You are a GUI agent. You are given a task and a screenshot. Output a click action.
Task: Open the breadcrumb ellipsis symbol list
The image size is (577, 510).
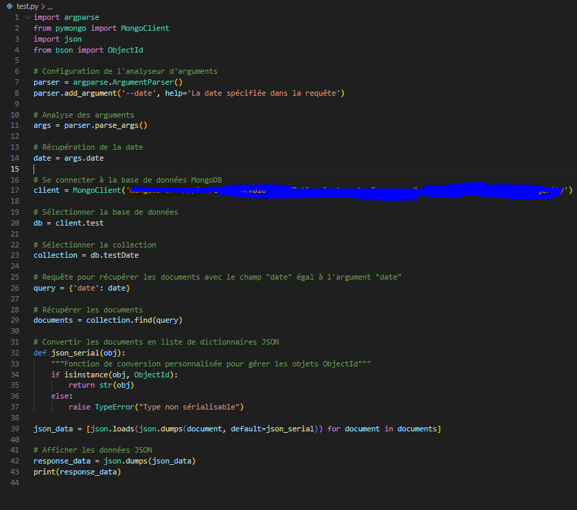coord(50,5)
